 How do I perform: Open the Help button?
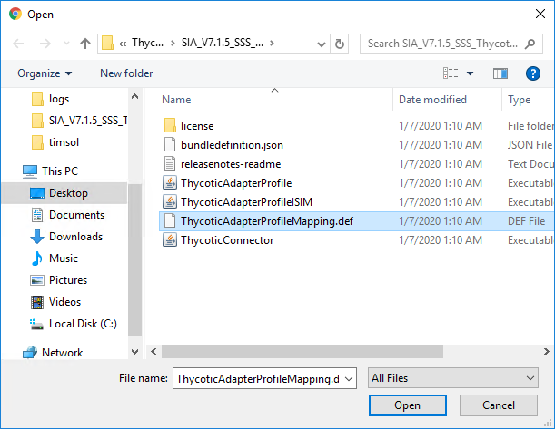click(x=532, y=73)
